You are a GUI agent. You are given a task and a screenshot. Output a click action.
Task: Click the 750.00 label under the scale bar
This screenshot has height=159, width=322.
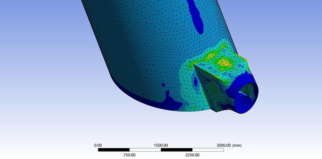(x=129, y=155)
